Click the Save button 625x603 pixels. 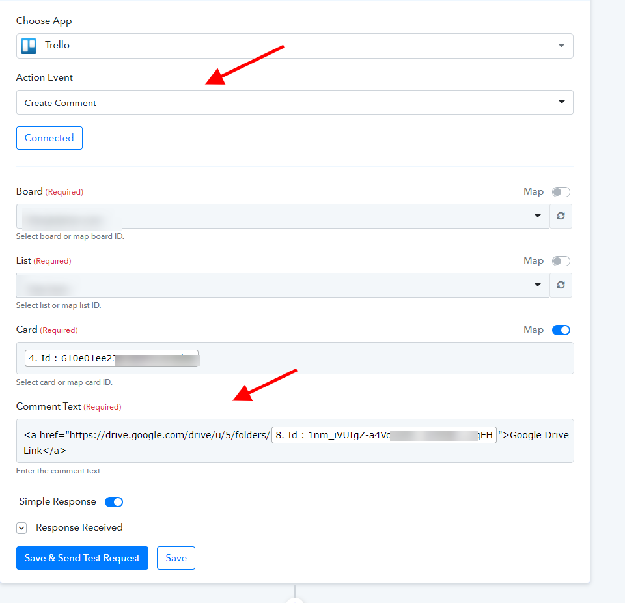click(x=176, y=558)
